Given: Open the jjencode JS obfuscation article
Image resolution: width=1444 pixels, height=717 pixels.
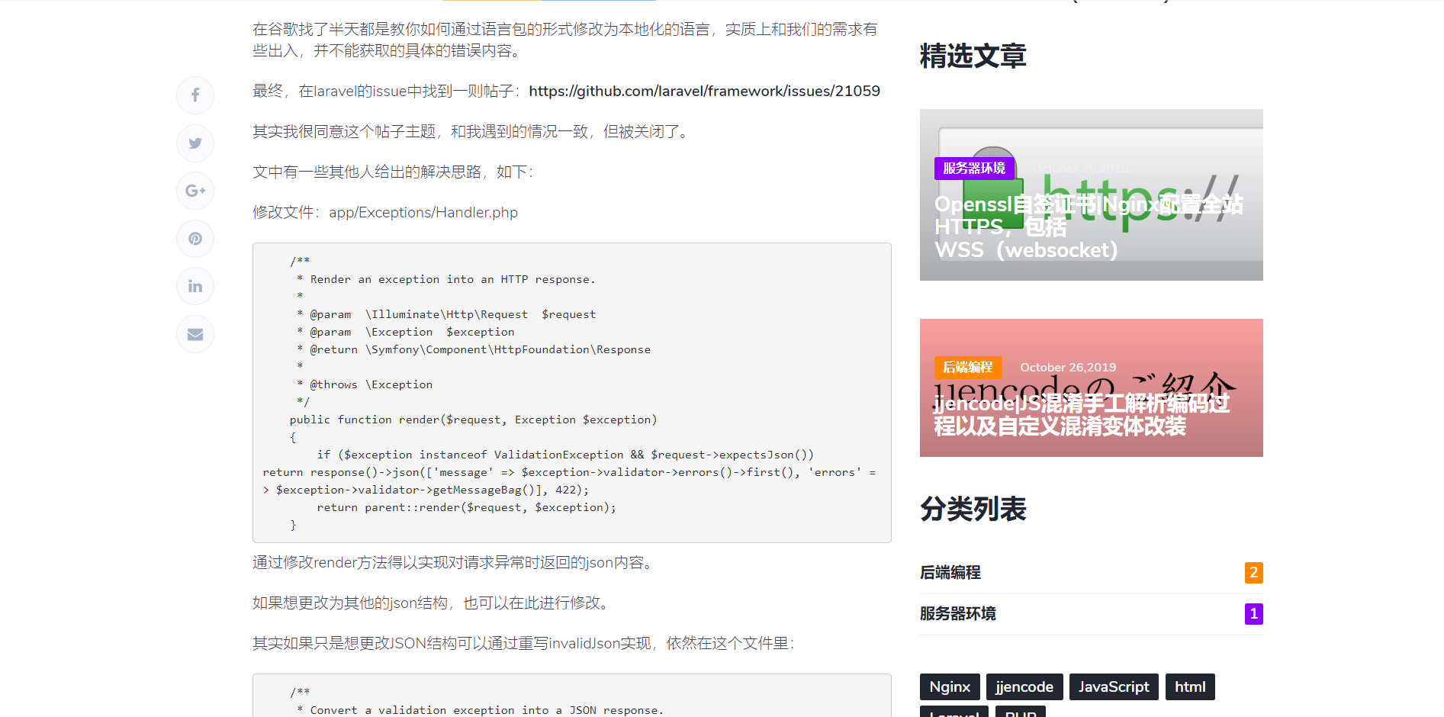Looking at the screenshot, I should 1082,414.
